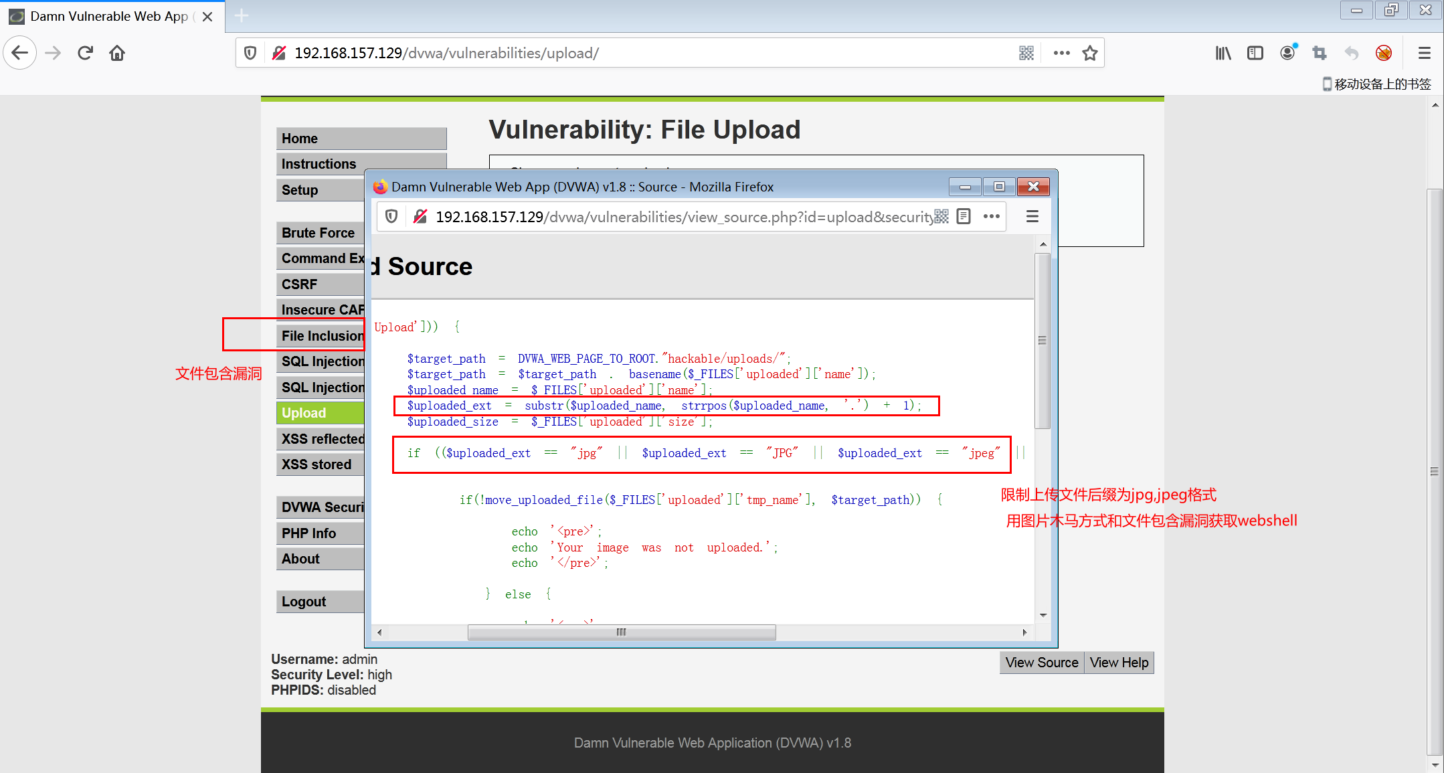
Task: Open a new browser tab
Action: [242, 15]
